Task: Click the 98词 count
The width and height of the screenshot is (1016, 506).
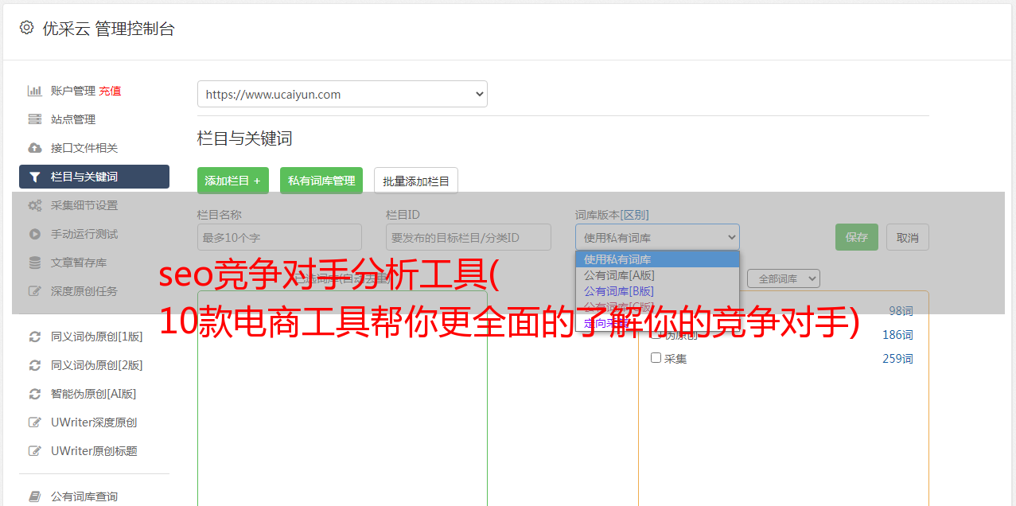Action: coord(901,311)
